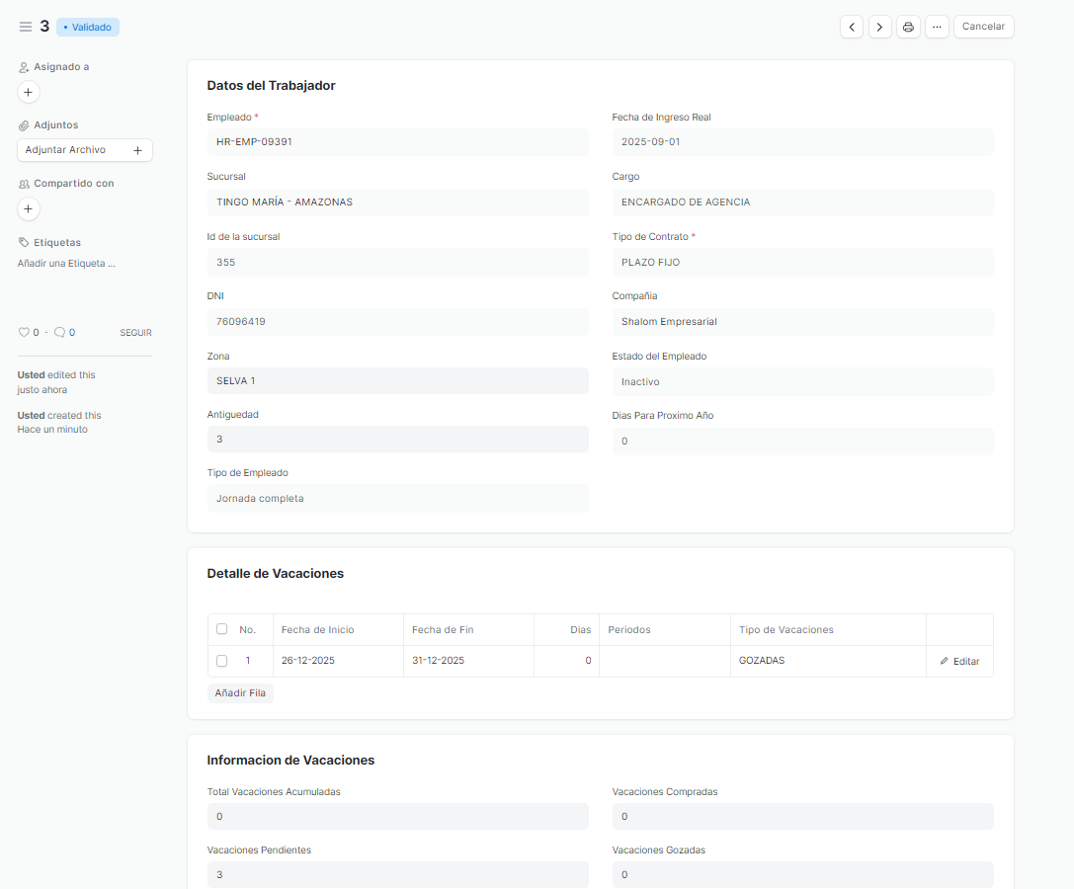Edit the first vacation row
The width and height of the screenshot is (1074, 889).
pyautogui.click(x=959, y=661)
